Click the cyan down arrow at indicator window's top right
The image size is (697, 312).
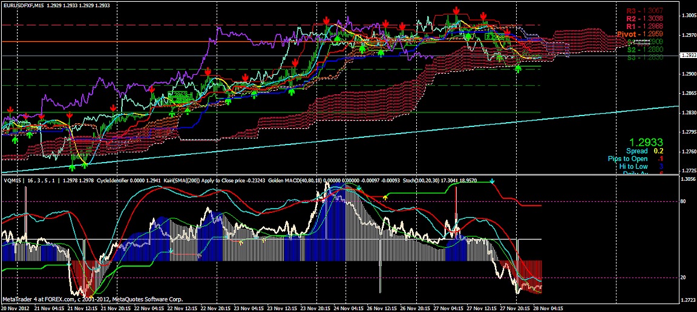click(x=492, y=181)
